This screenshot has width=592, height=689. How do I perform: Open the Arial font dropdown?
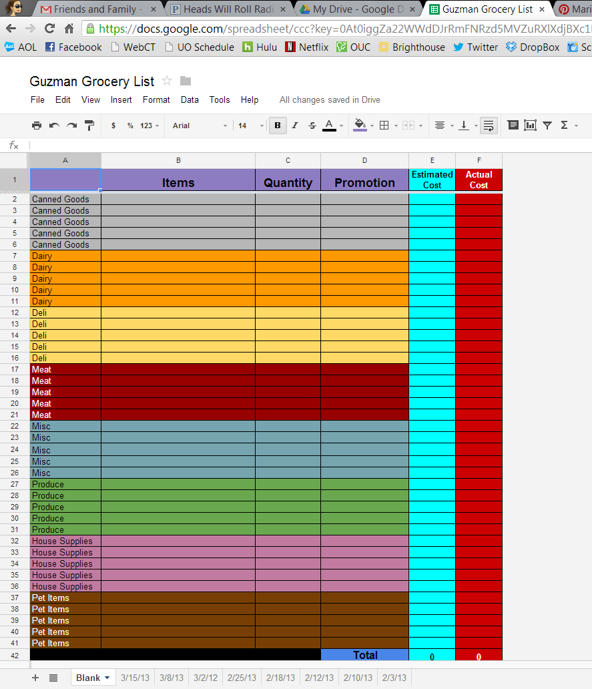tap(200, 126)
